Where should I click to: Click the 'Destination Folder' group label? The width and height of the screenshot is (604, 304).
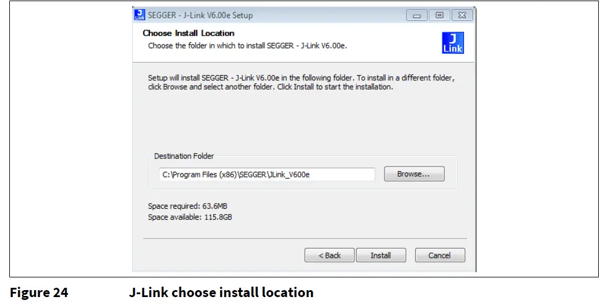[x=184, y=156]
